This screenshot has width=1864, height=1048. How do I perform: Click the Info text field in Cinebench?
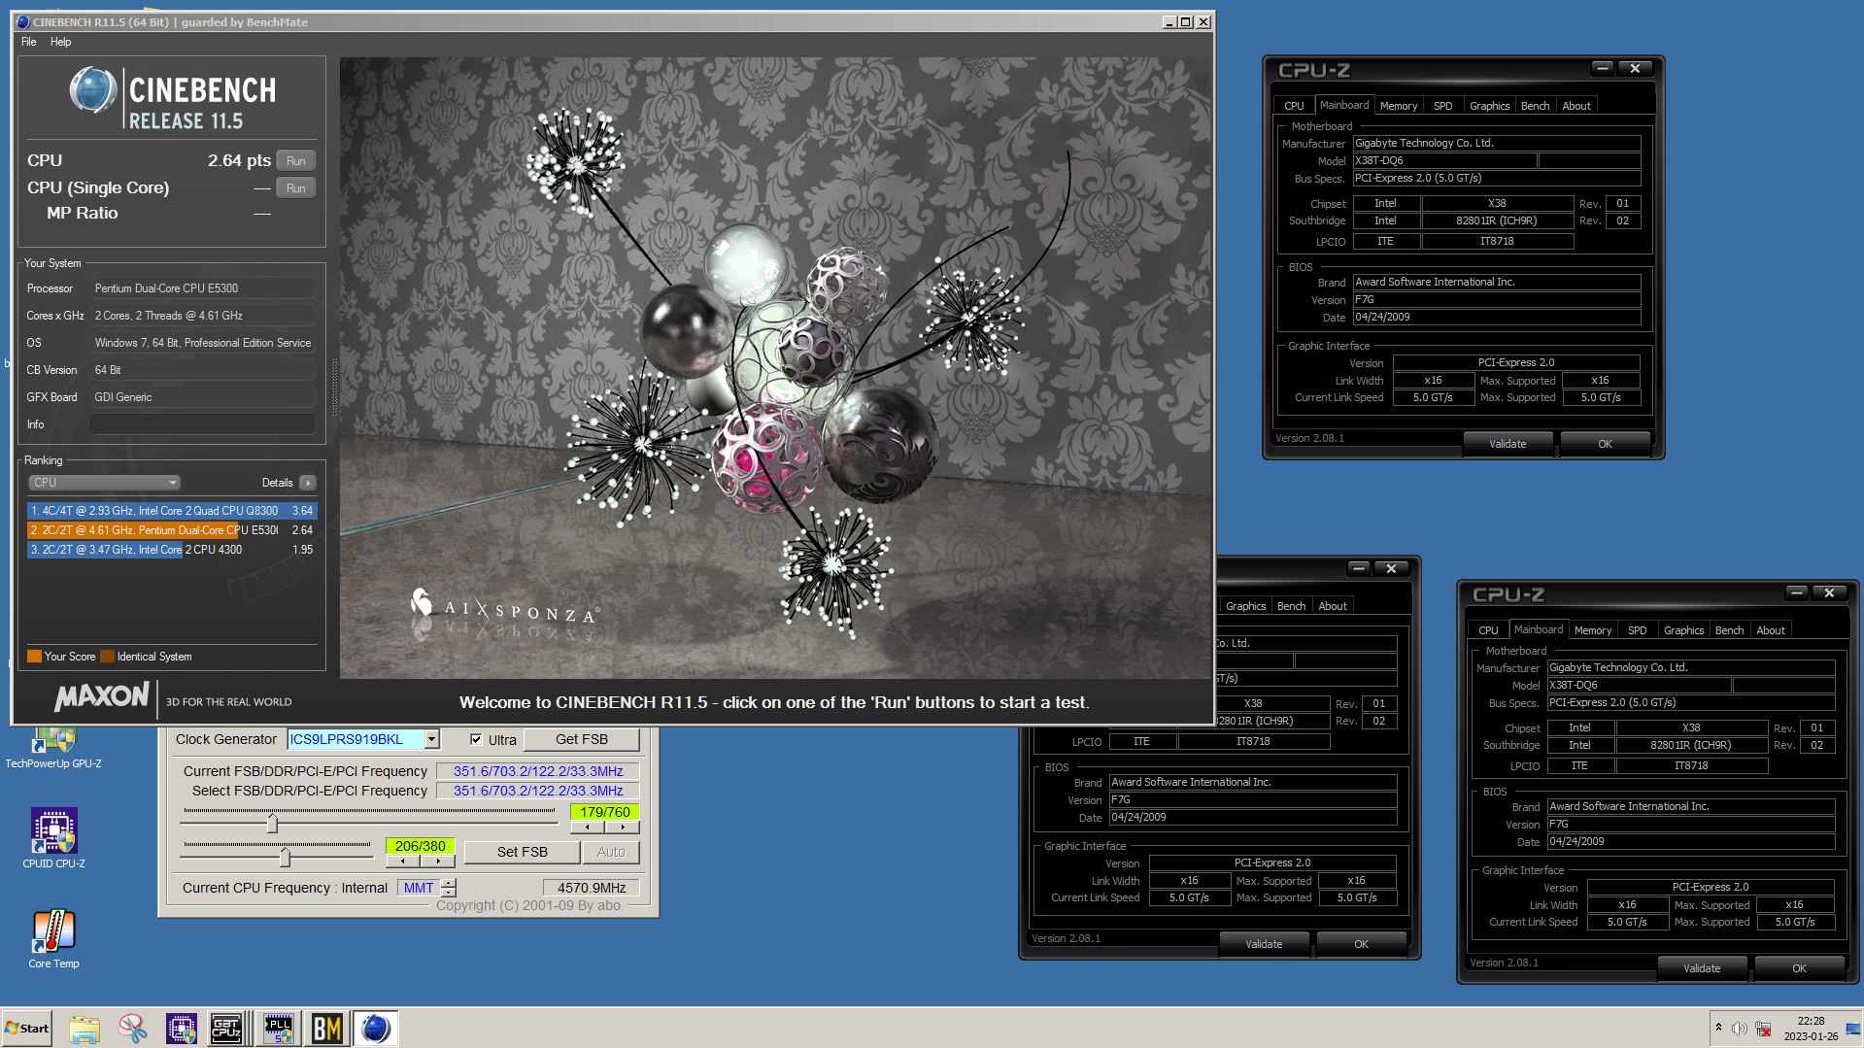[202, 424]
